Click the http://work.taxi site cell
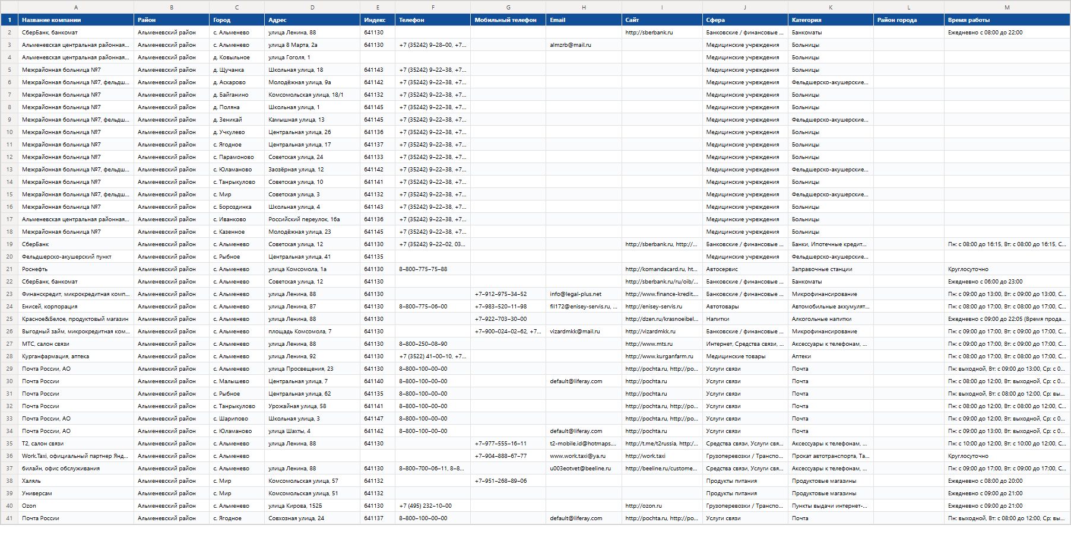The width and height of the screenshot is (1071, 535). coord(662,456)
